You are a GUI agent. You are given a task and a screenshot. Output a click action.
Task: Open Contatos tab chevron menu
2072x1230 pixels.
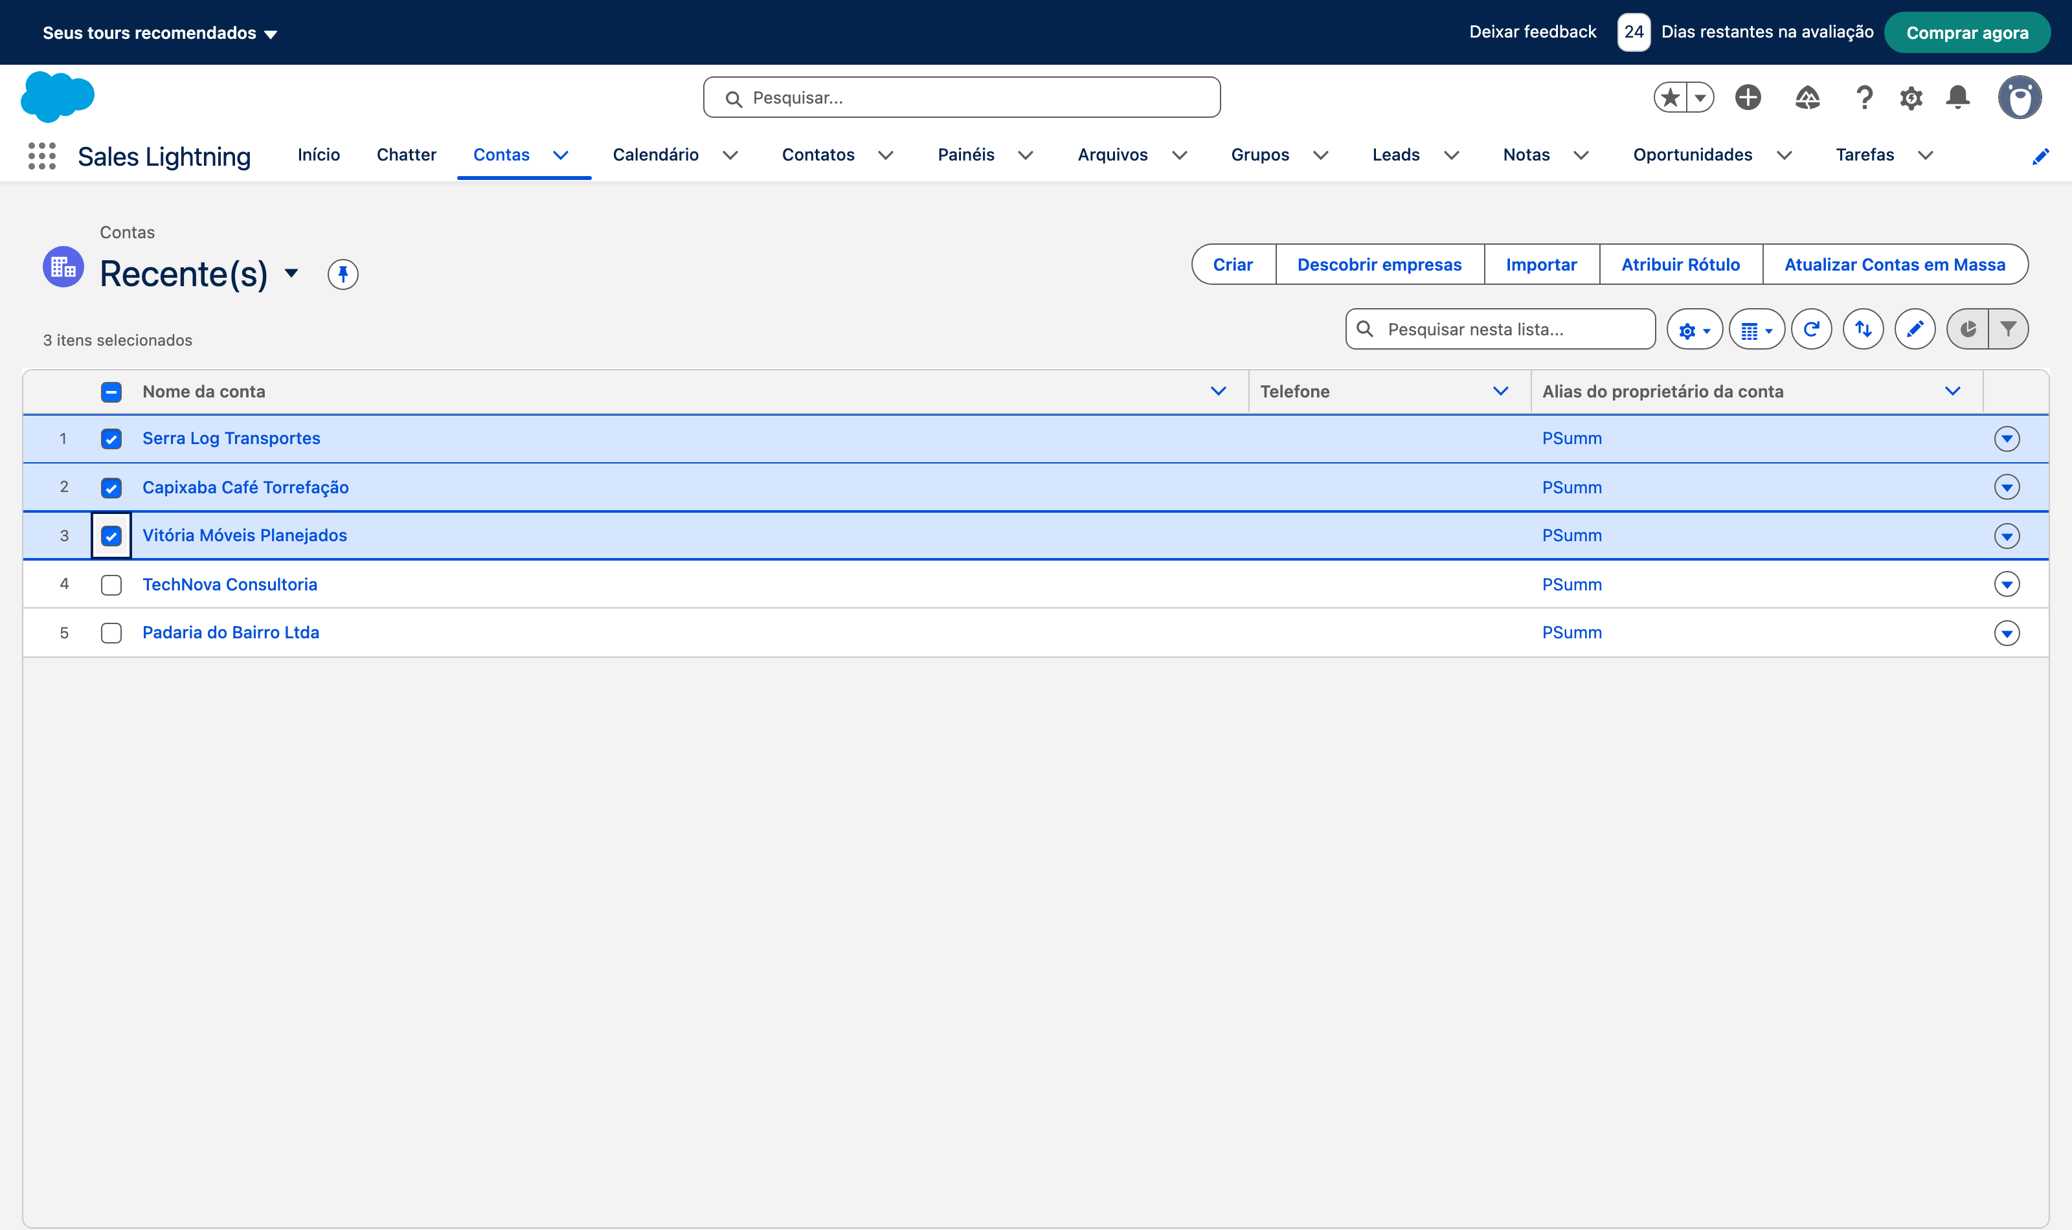886,156
